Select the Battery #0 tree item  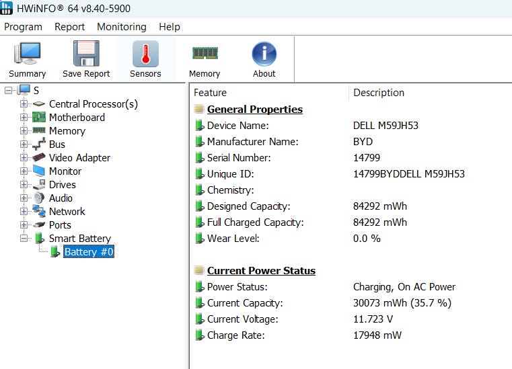88,252
